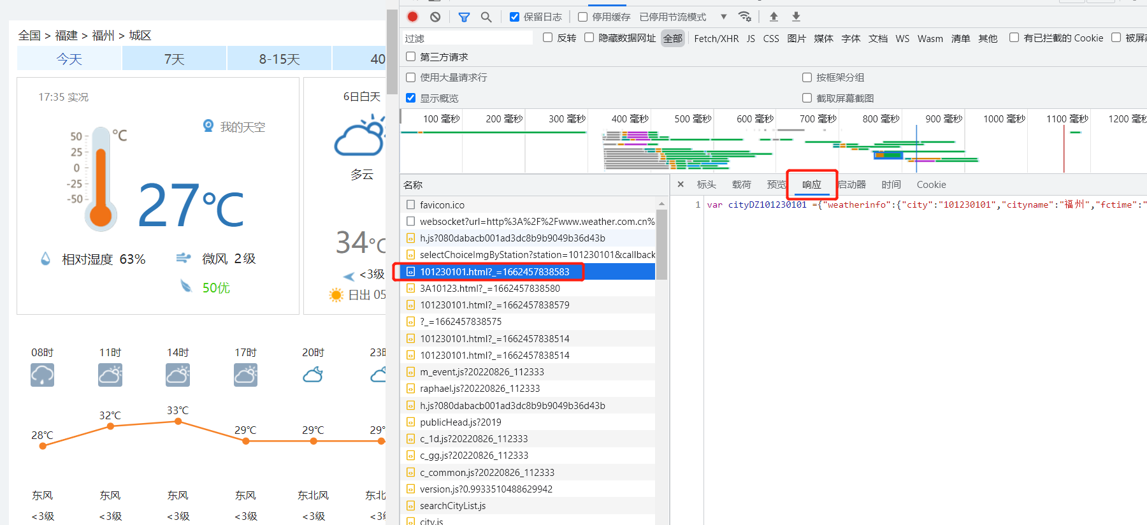
Task: Enable 有已拦截的 Cookie checkbox
Action: pos(1014,38)
